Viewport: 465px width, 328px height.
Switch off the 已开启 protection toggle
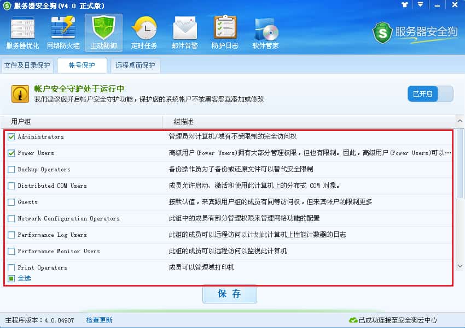(x=431, y=94)
